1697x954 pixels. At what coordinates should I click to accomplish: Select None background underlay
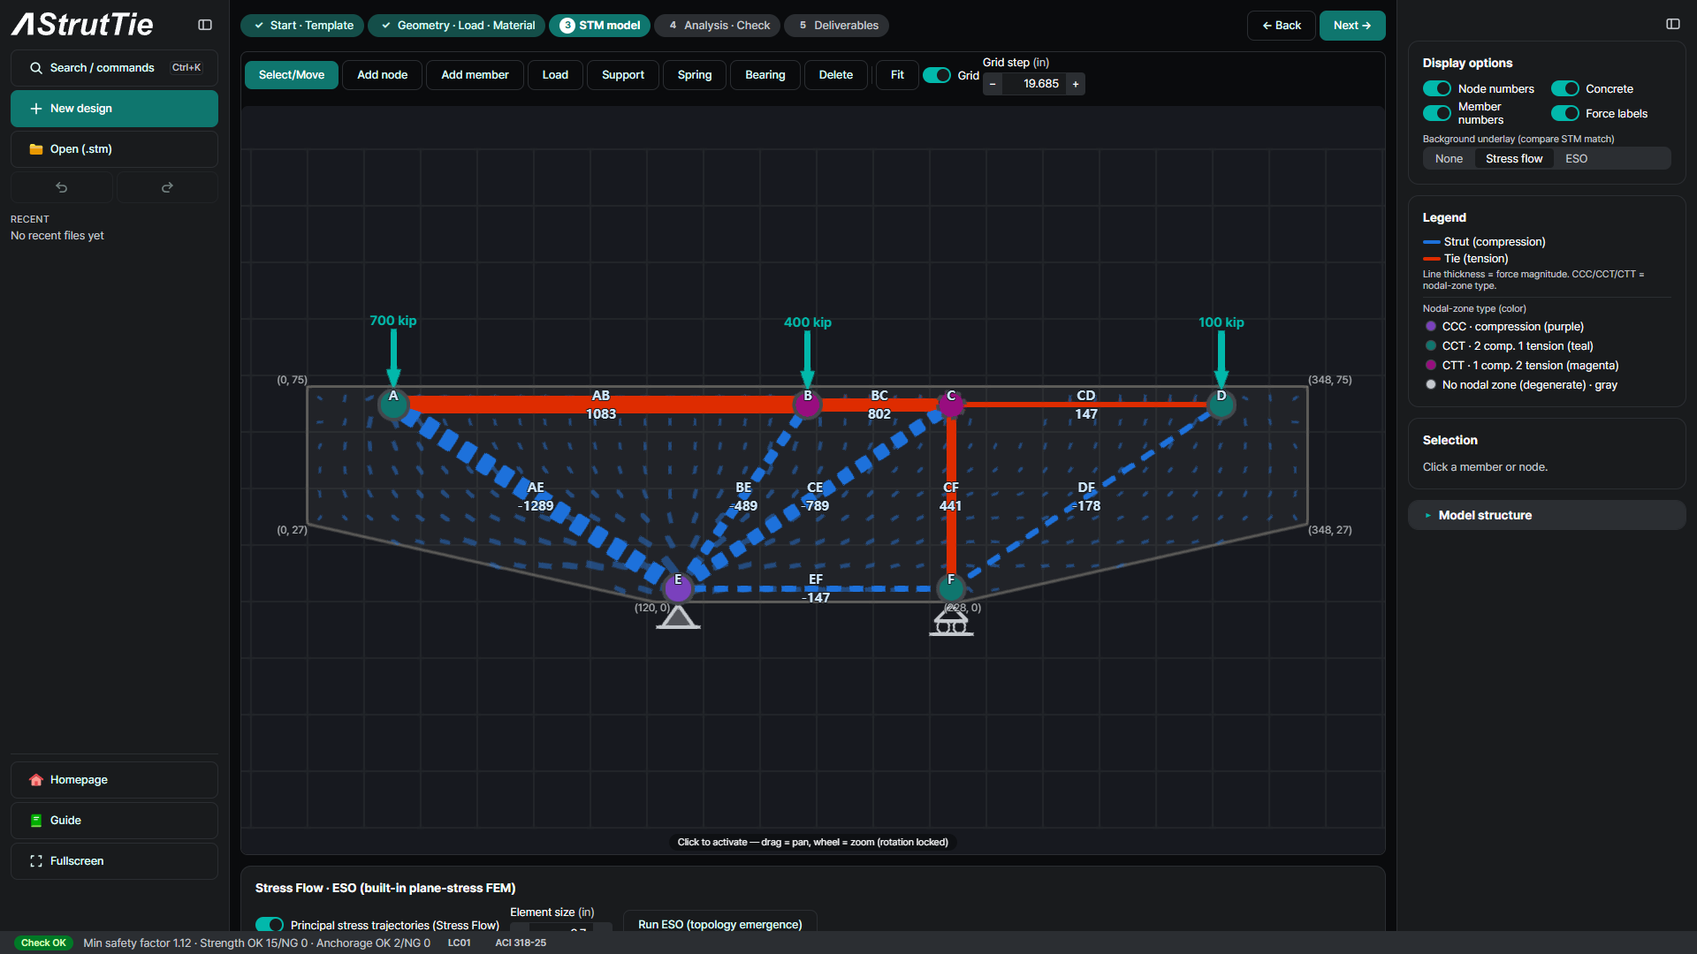click(1449, 159)
